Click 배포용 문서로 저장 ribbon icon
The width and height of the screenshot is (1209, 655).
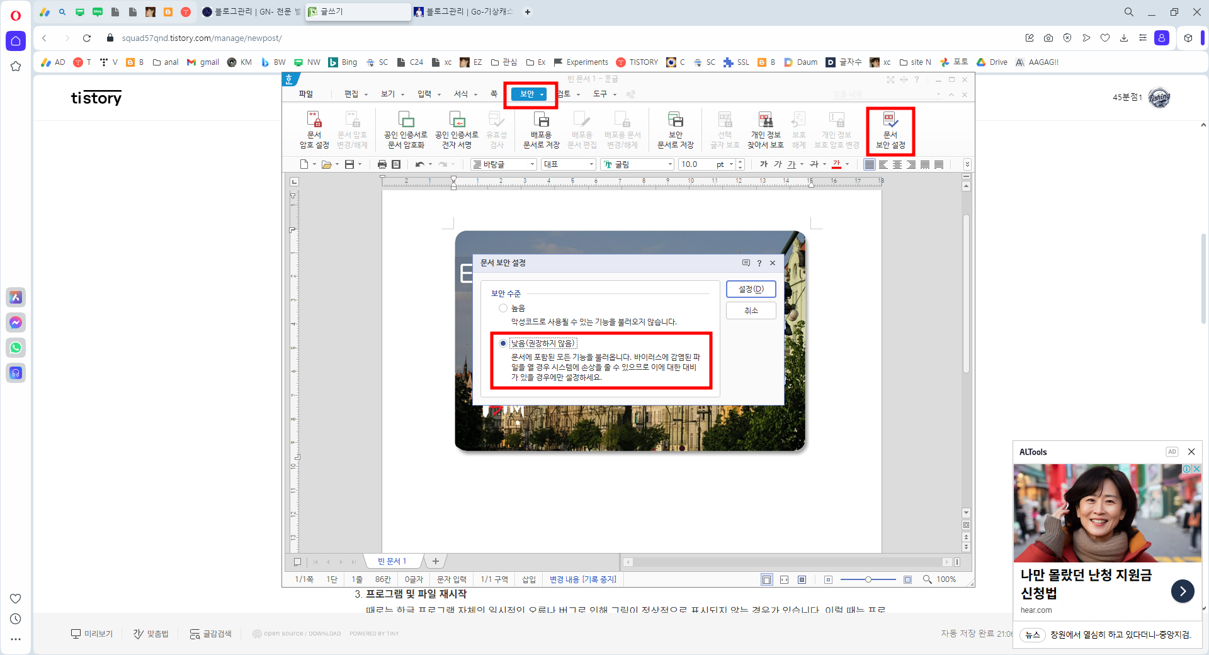[x=541, y=130]
